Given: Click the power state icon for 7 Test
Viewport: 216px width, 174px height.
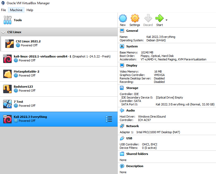Looking at the screenshot, I should pyautogui.click(x=16, y=106).
